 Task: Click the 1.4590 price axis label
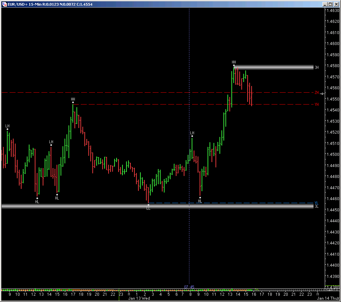click(x=333, y=55)
